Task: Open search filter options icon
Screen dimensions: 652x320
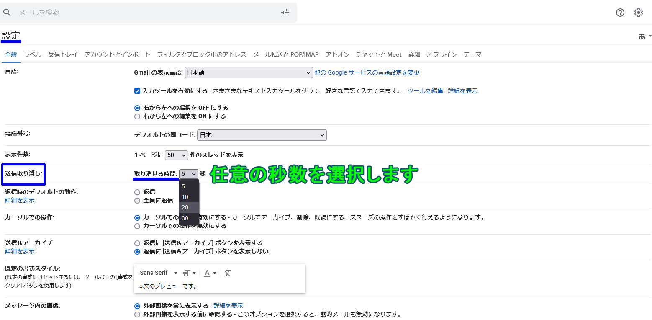Action: click(x=285, y=13)
